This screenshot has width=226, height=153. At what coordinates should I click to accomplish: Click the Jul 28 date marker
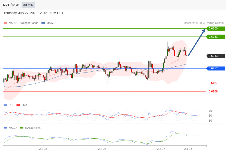pyautogui.click(x=188, y=149)
